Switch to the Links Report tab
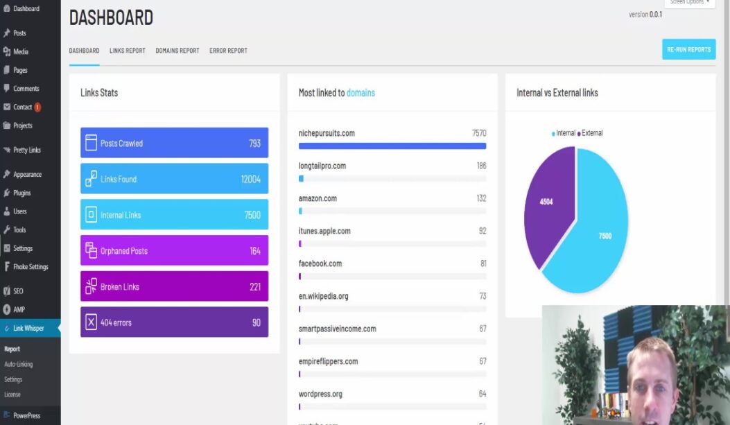730x425 pixels. point(128,51)
